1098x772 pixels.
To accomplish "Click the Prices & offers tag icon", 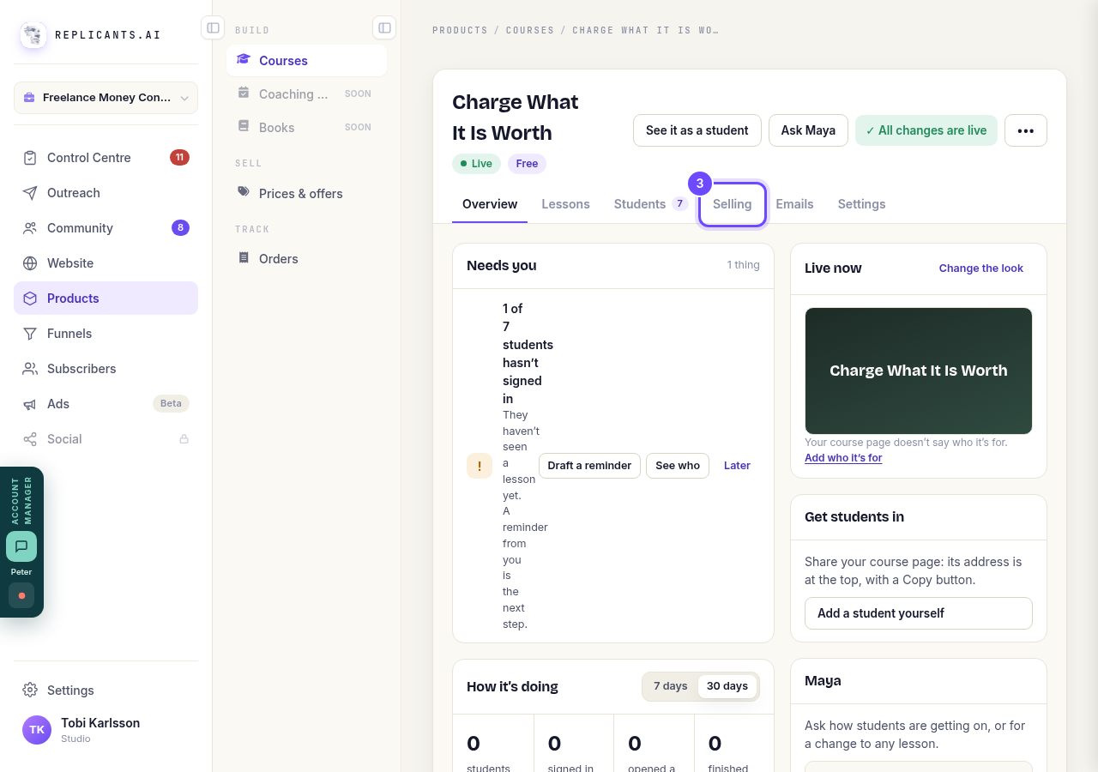I will tap(244, 193).
